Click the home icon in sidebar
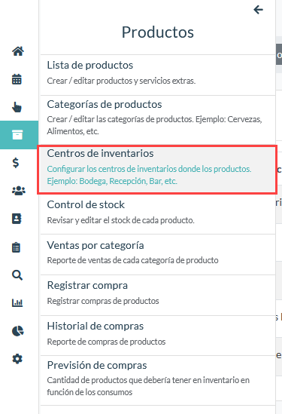 point(17,51)
